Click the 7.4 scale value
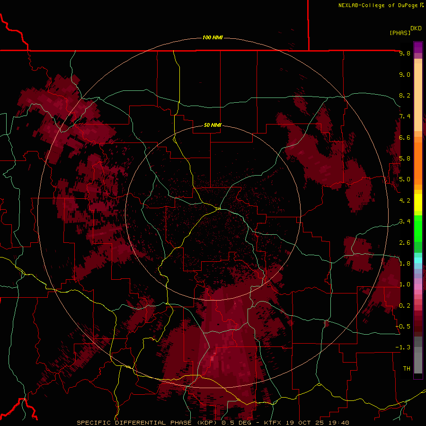This screenshot has height=426, width=426. [405, 116]
